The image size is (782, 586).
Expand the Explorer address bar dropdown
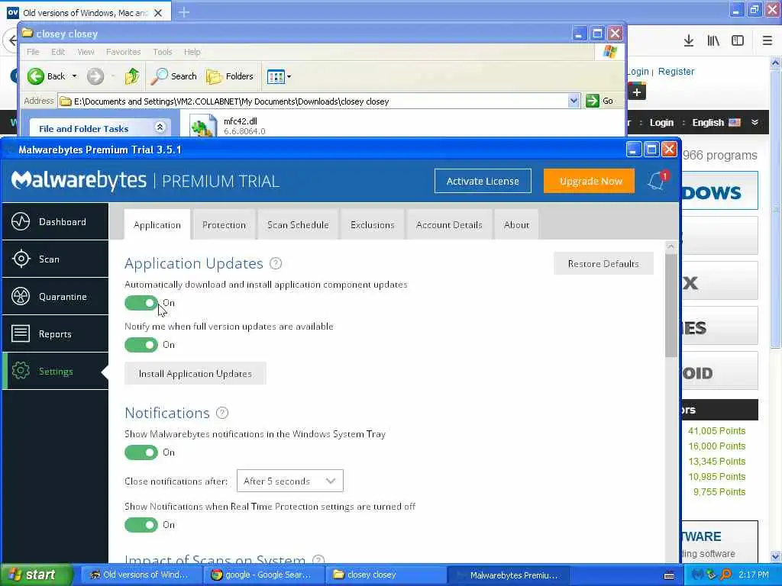tap(574, 101)
